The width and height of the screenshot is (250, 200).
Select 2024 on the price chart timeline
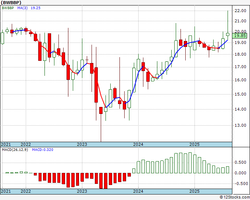[138, 144]
